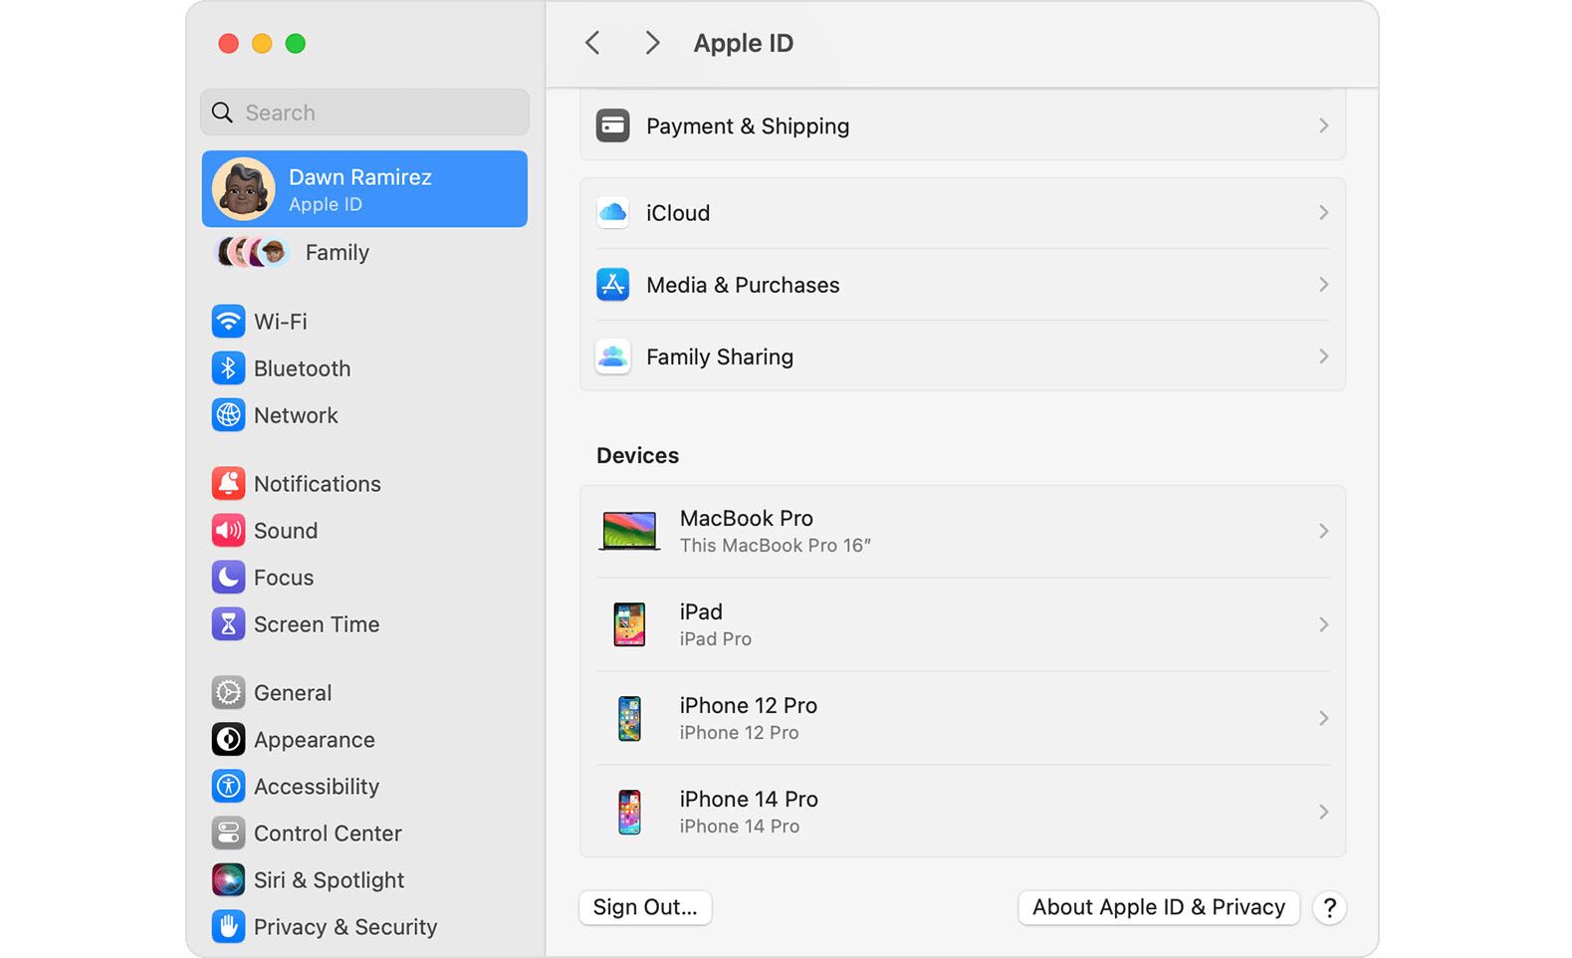Click the 'iCloud' row label
The width and height of the screenshot is (1572, 958).
678,213
